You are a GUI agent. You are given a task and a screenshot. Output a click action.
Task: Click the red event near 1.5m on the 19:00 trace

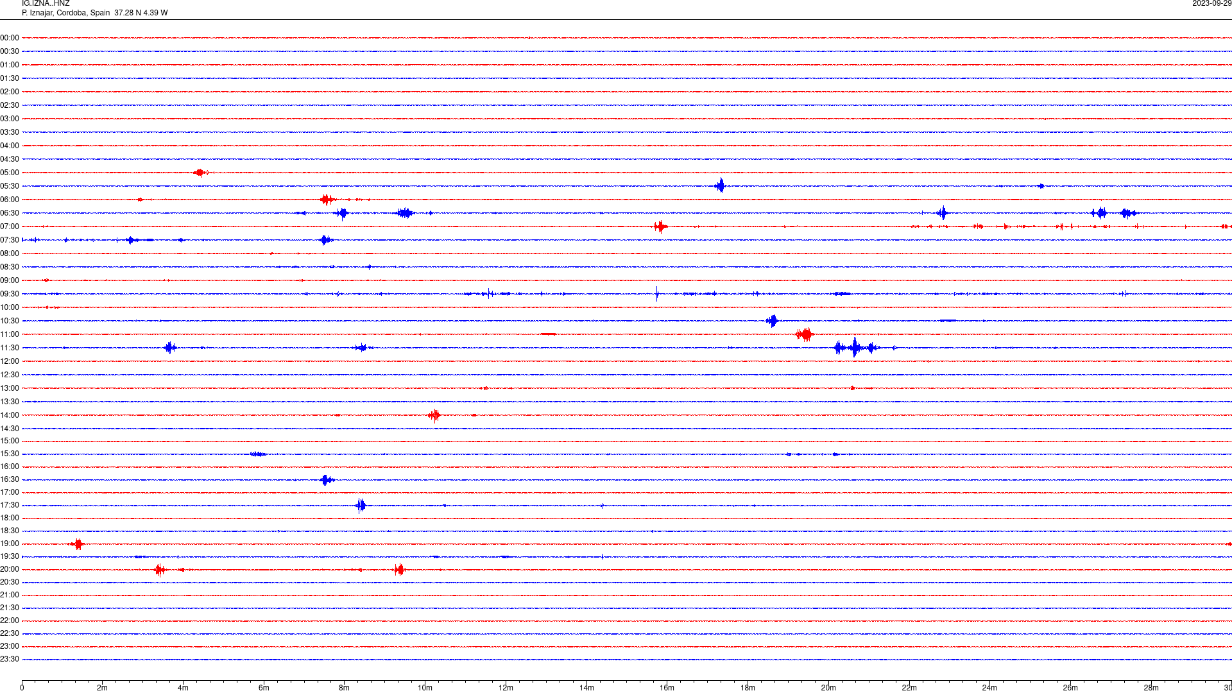pos(77,544)
